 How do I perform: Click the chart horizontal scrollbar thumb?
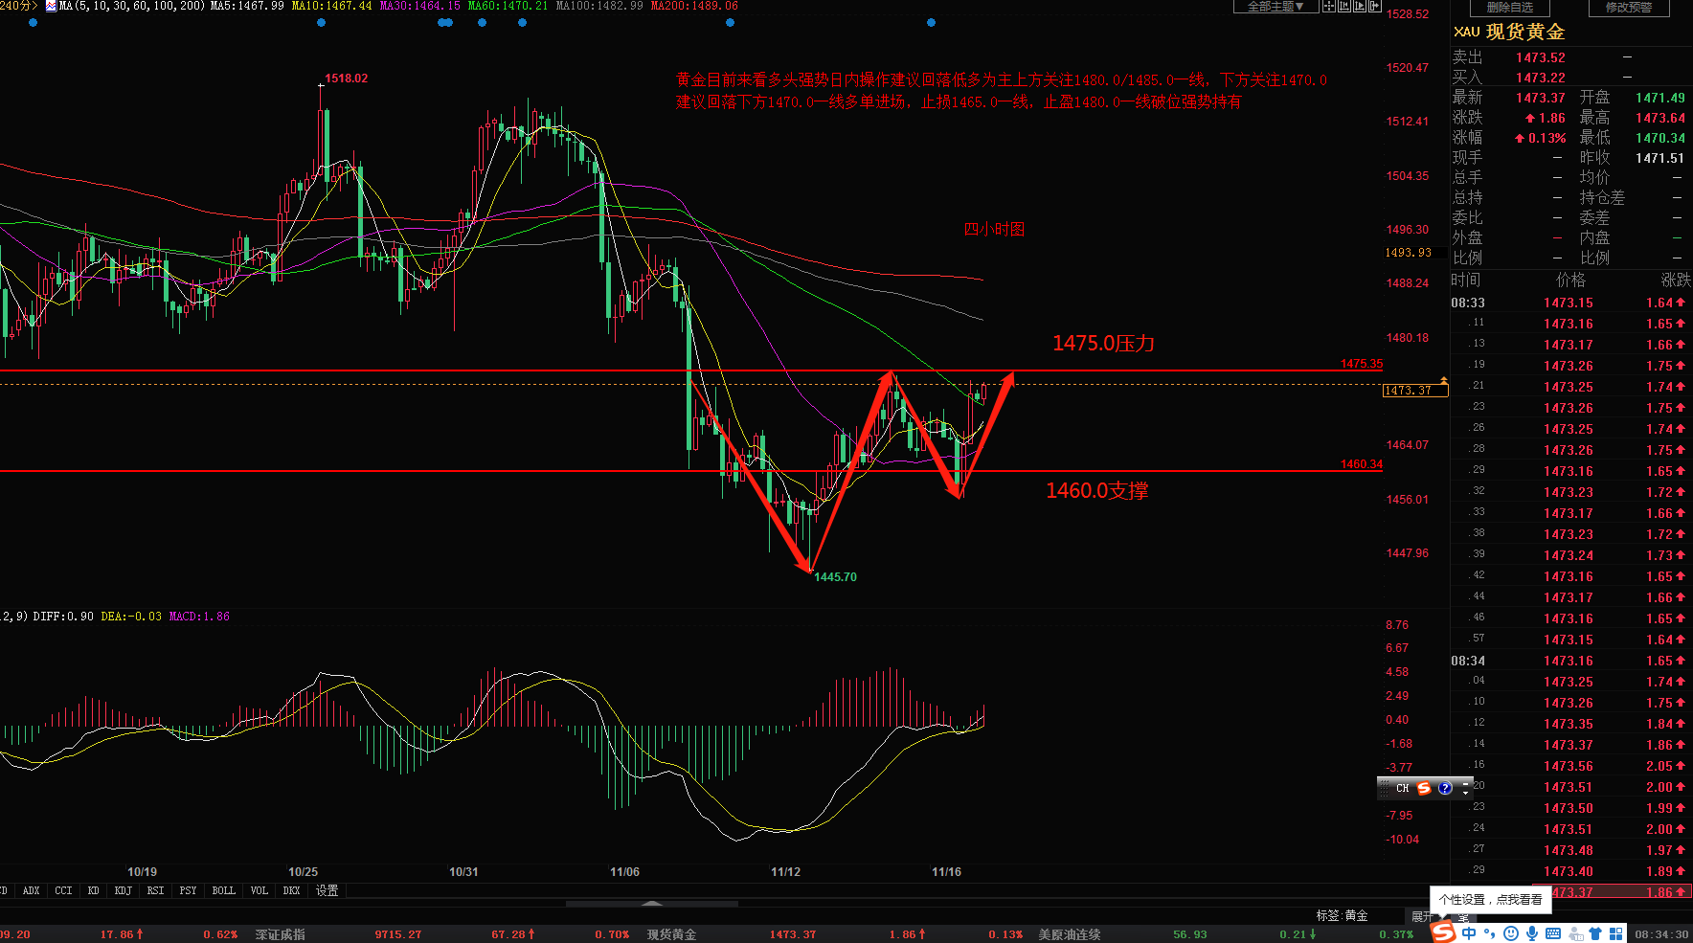(x=651, y=903)
